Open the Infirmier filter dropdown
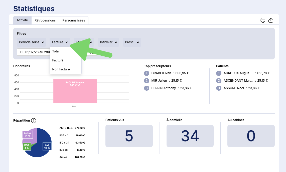The width and height of the screenshot is (286, 172). (108, 42)
